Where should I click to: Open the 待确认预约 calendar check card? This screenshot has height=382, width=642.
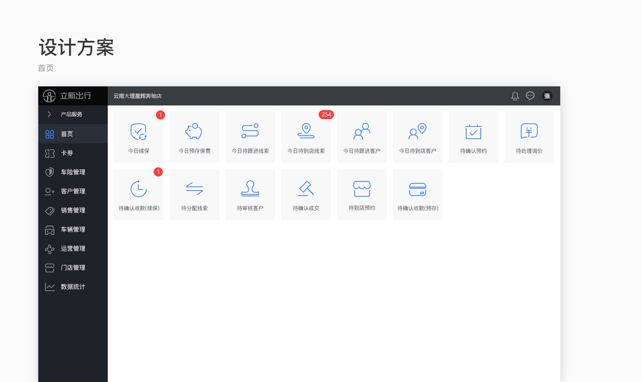coord(473,137)
